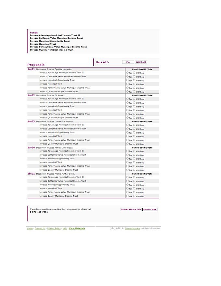Select Withhold on 1a.02 Invesco Municipal Trust
Screen dimensions: 221x286
tap(134, 110)
